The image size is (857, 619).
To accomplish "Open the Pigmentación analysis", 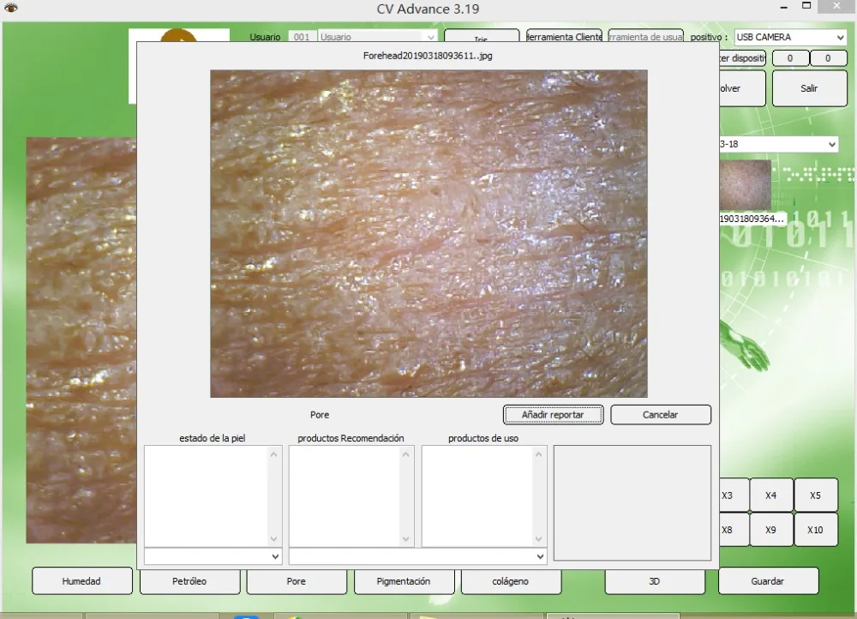I will (404, 580).
